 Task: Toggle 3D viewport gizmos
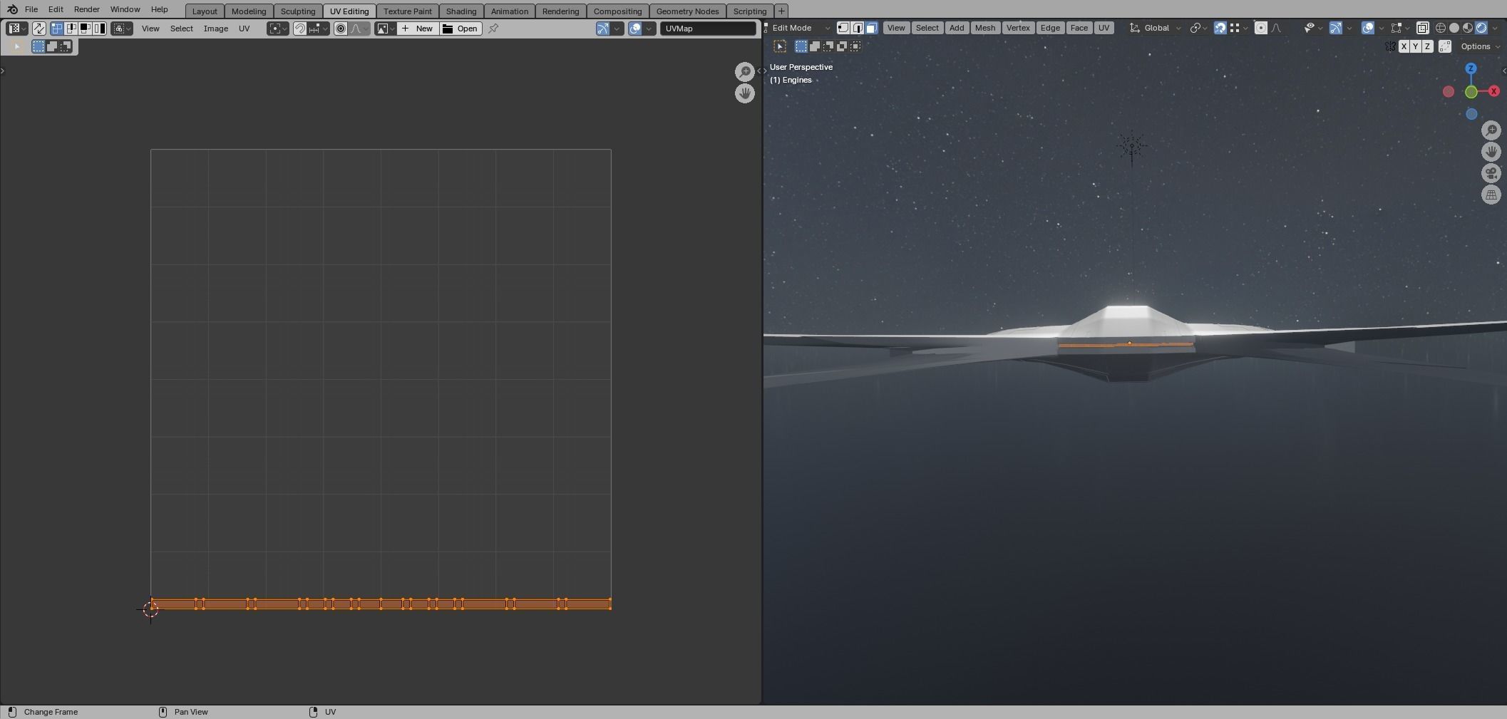pyautogui.click(x=1335, y=28)
